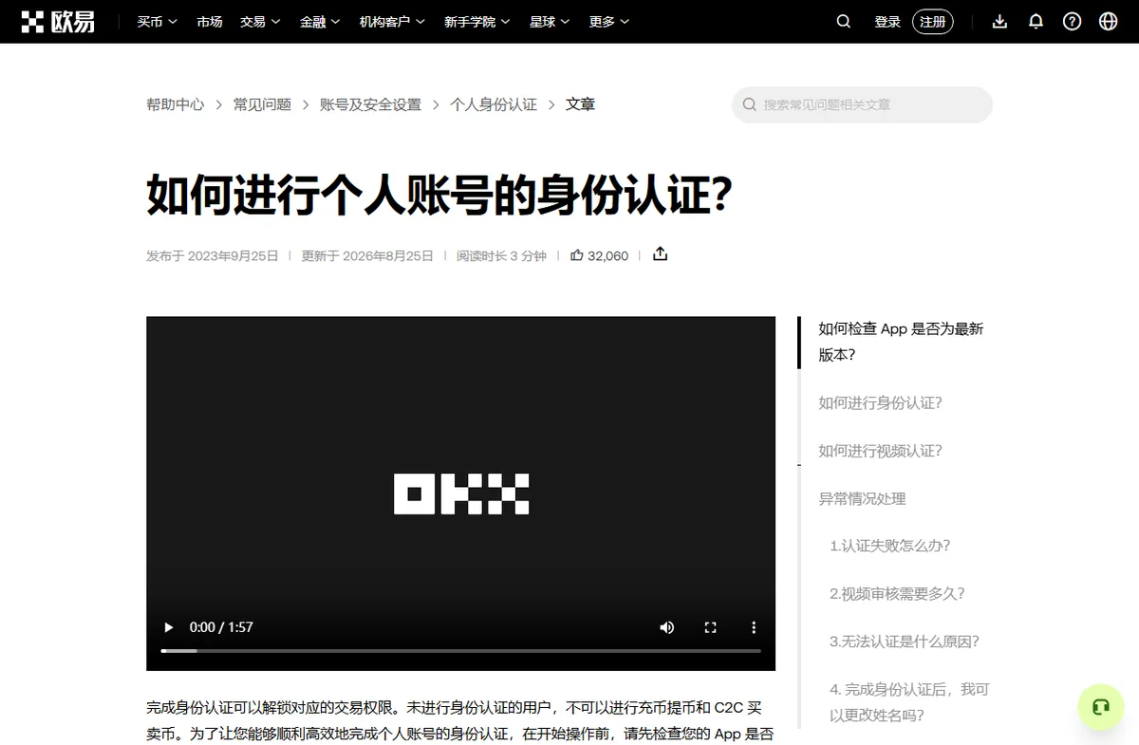Screen dimensions: 1139x745
Task: Focus the 搜索常见问题相关文章 search field
Action: [x=862, y=104]
